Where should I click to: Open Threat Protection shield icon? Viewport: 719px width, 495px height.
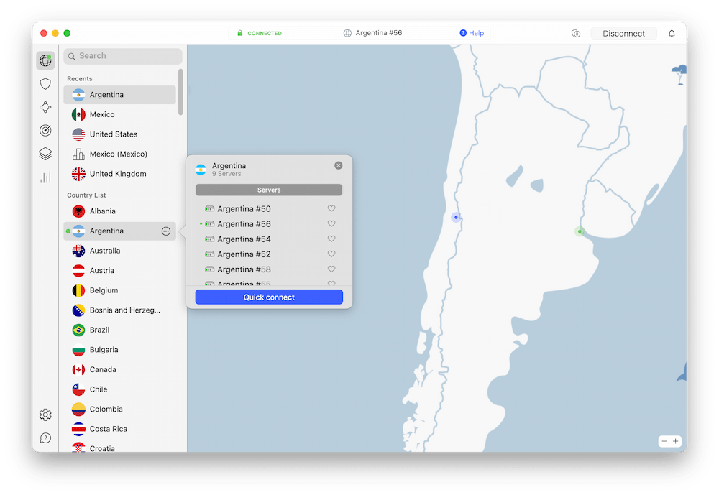(45, 84)
